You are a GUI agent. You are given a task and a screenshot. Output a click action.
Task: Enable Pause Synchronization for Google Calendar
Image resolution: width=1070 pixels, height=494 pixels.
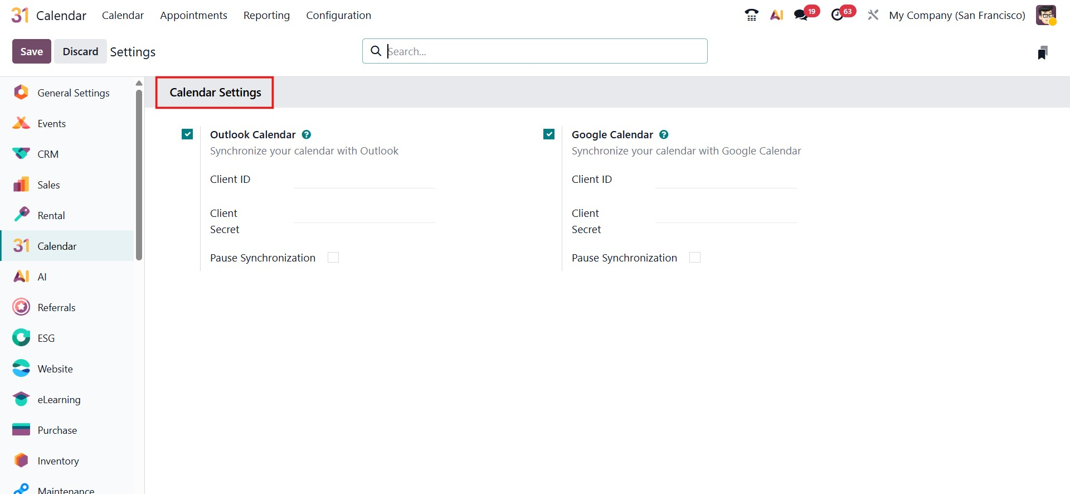click(x=695, y=258)
